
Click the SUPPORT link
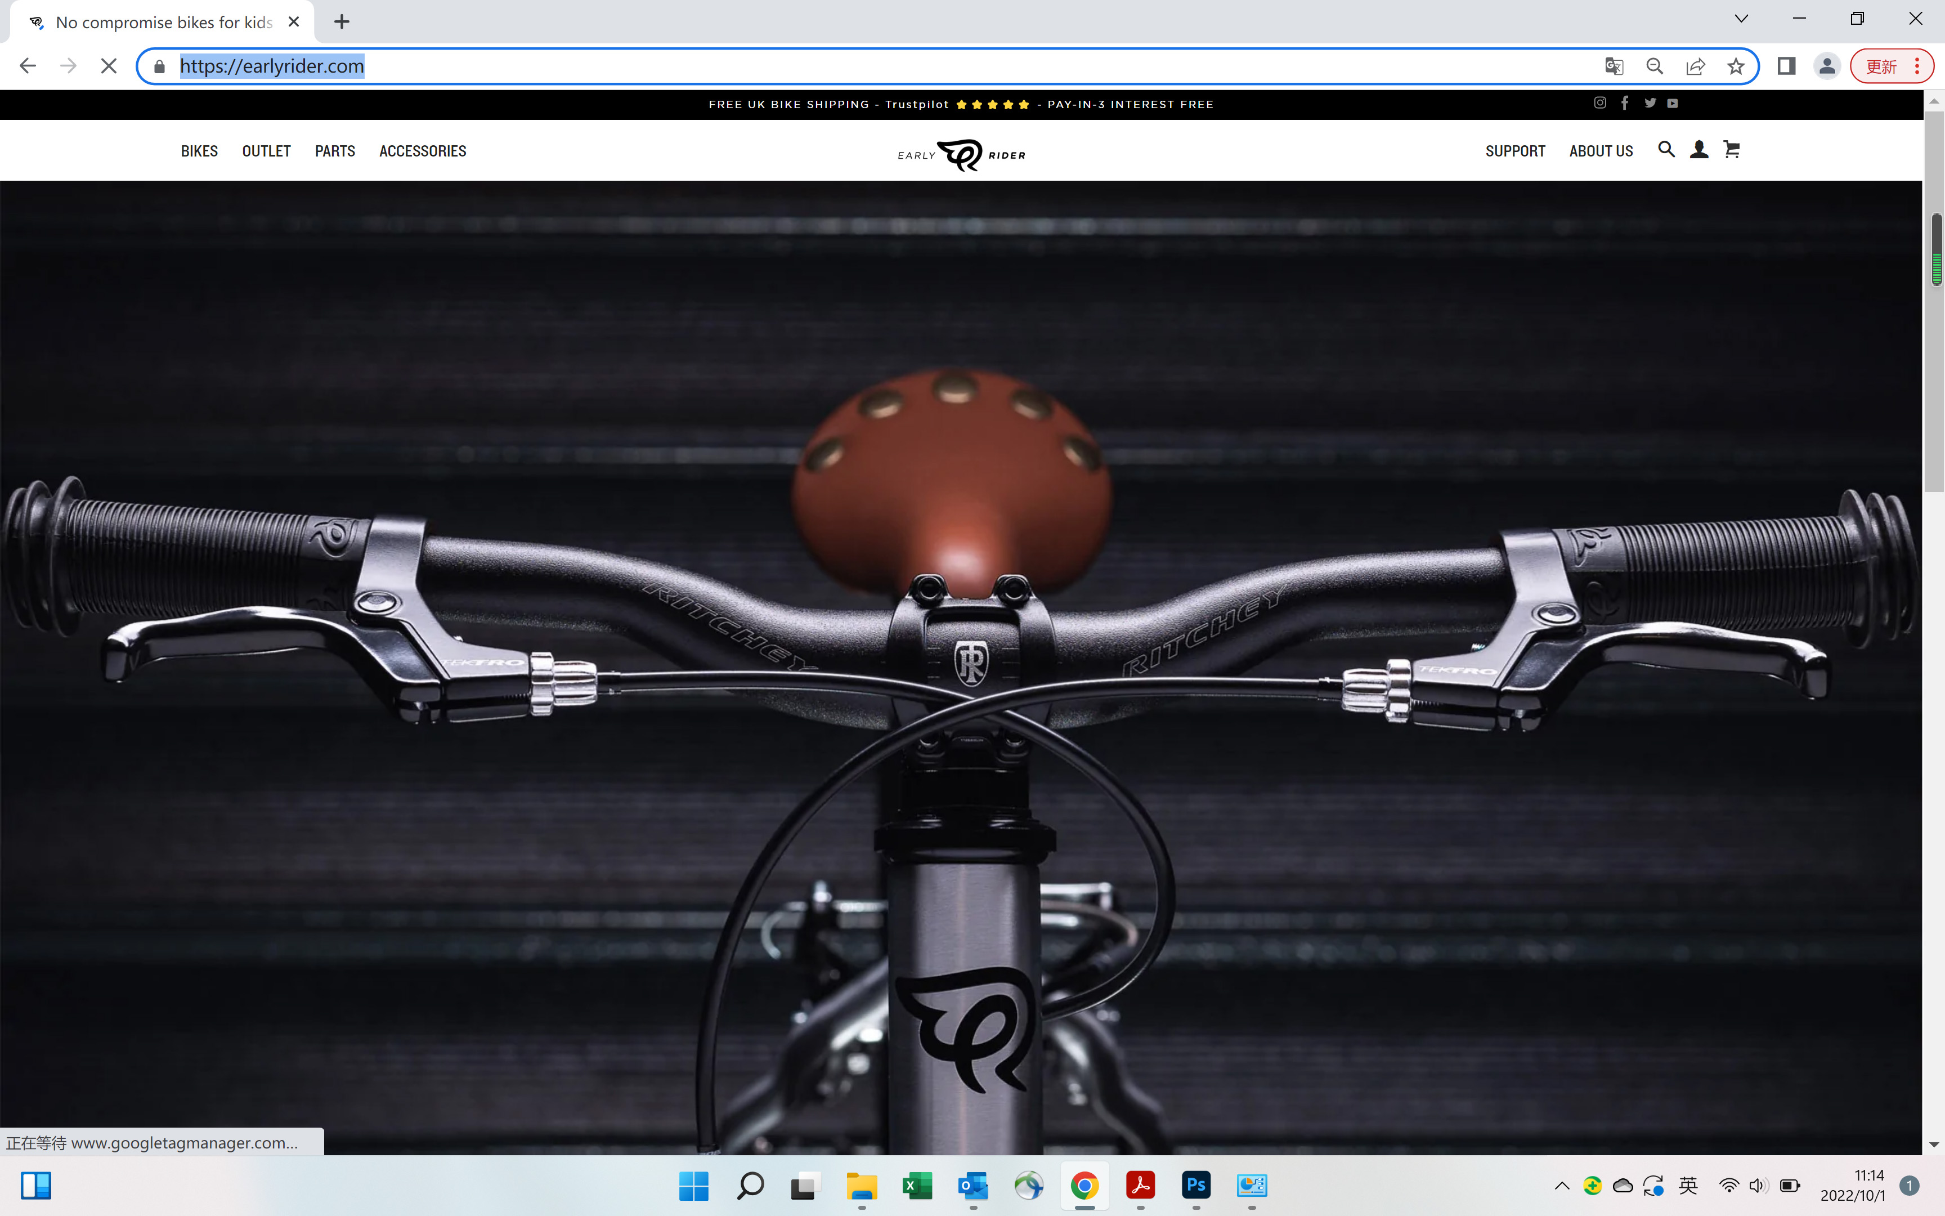point(1514,151)
